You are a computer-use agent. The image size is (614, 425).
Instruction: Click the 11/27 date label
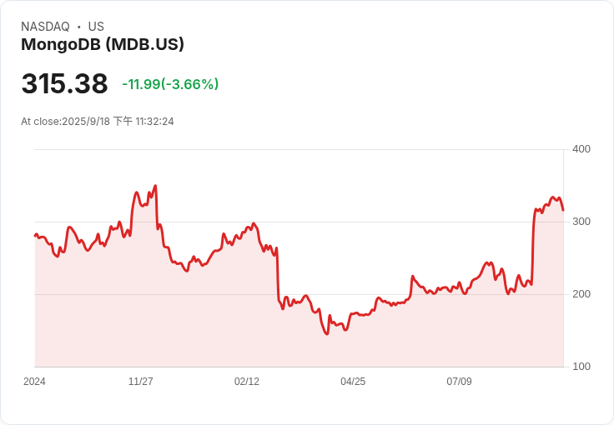pyautogui.click(x=141, y=381)
